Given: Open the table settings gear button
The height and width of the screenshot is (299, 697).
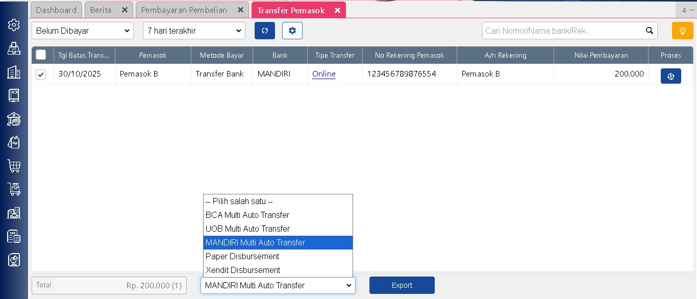Looking at the screenshot, I should pyautogui.click(x=292, y=31).
